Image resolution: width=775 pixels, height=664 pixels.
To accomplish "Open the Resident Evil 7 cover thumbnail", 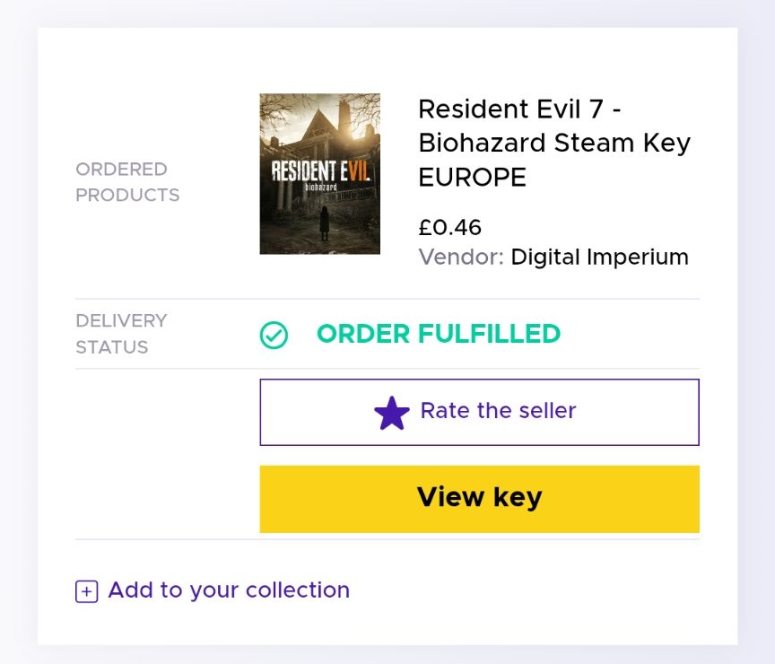I will pyautogui.click(x=319, y=174).
